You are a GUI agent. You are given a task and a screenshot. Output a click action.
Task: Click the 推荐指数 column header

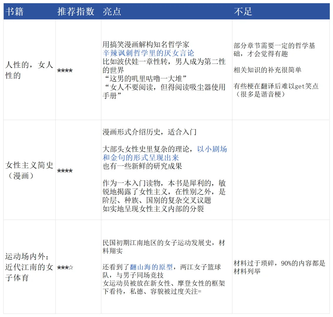(x=76, y=11)
